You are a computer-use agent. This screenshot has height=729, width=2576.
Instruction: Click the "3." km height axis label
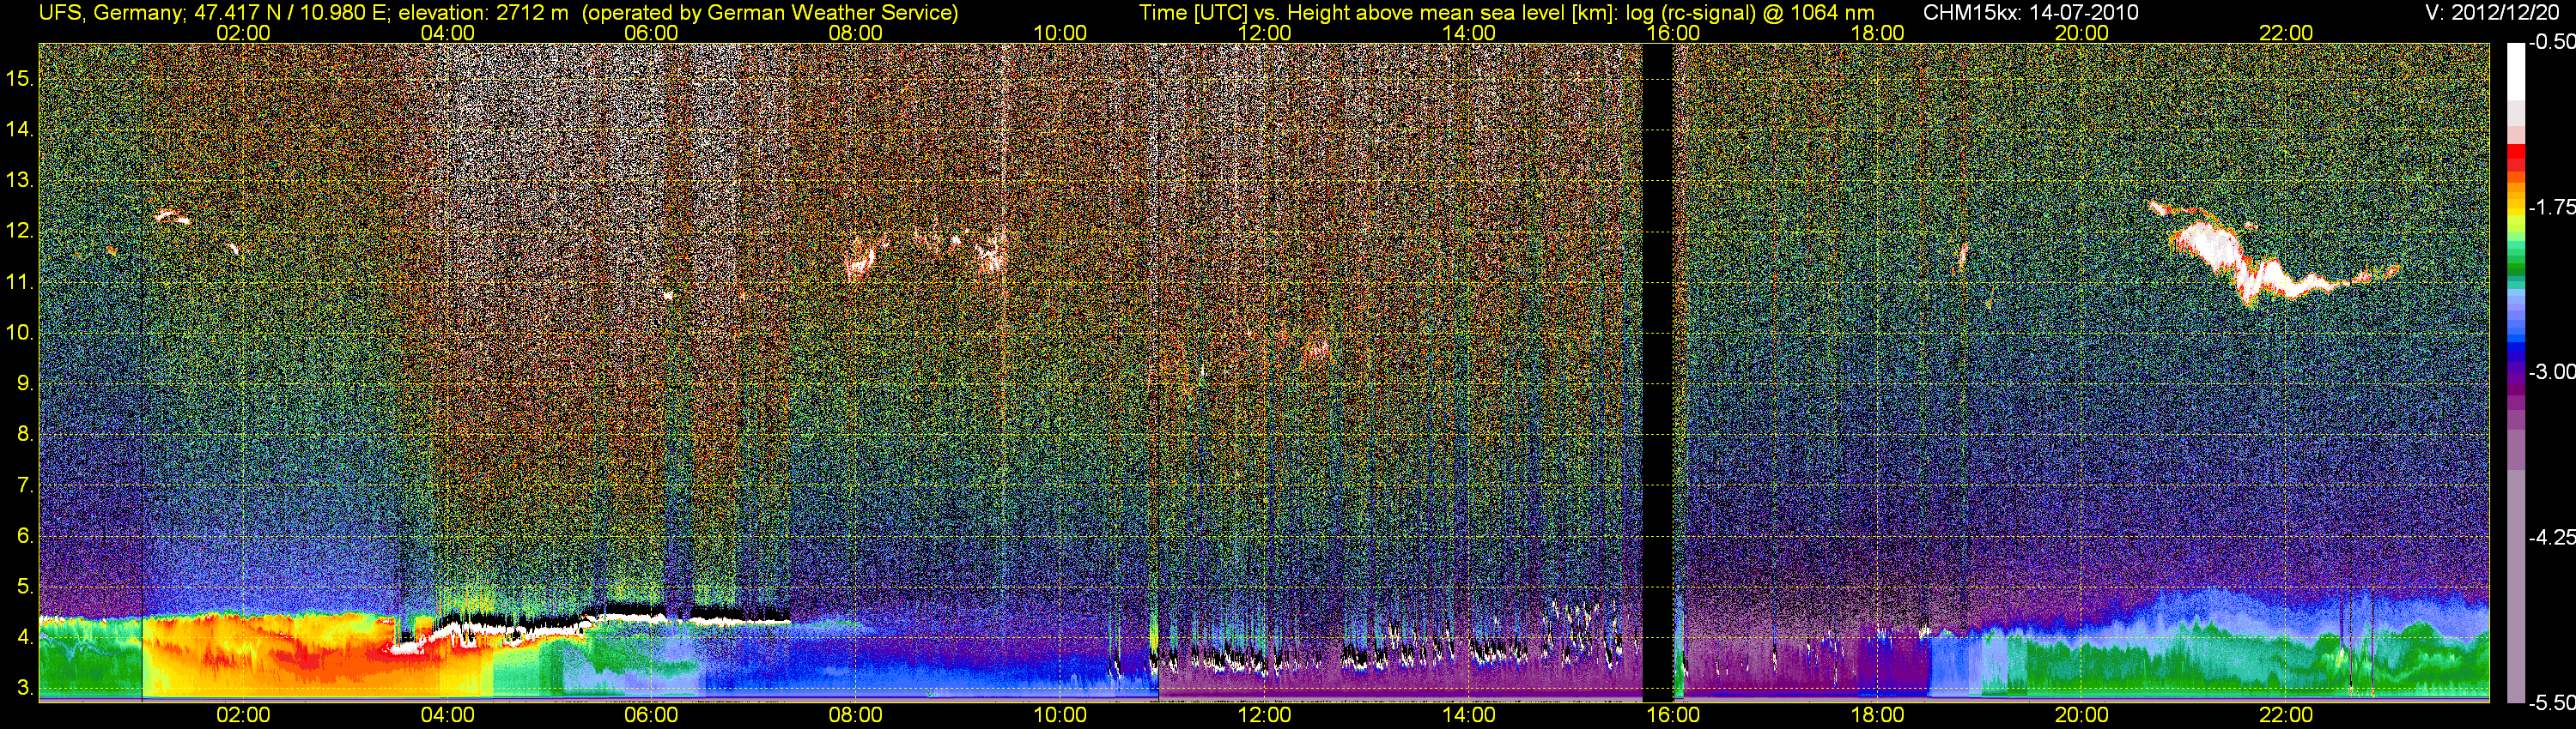click(x=25, y=688)
